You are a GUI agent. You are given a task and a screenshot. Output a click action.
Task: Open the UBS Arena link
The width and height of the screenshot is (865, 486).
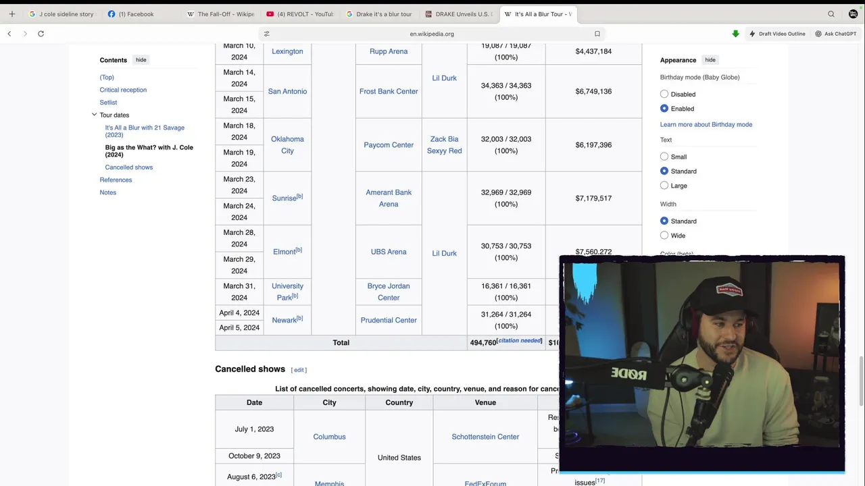click(389, 252)
